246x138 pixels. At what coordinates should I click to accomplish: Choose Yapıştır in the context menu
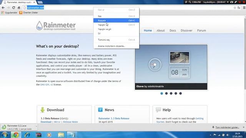point(116,25)
